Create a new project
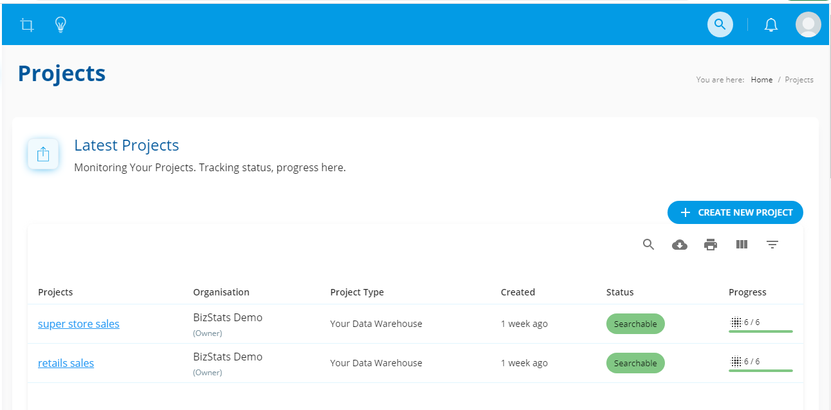The height and width of the screenshot is (410, 831). pyautogui.click(x=735, y=212)
